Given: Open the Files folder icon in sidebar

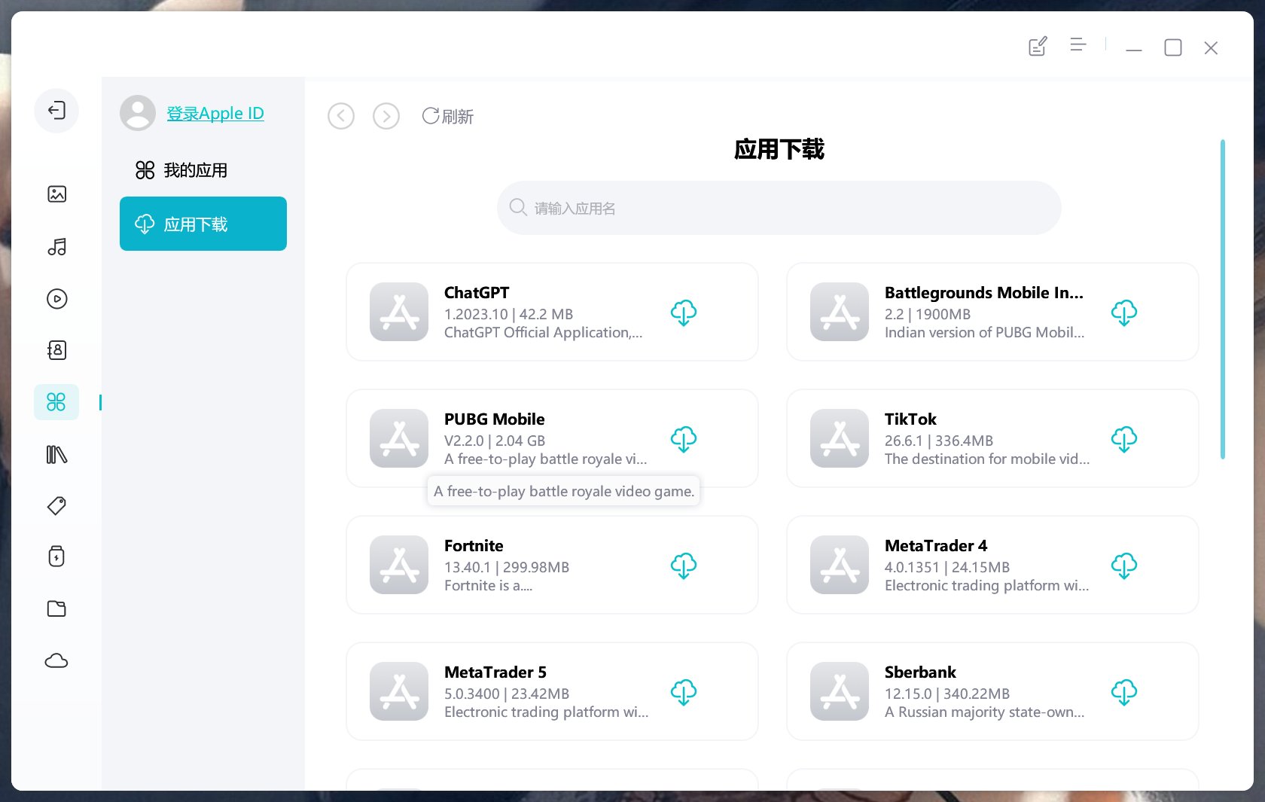Looking at the screenshot, I should [x=56, y=608].
